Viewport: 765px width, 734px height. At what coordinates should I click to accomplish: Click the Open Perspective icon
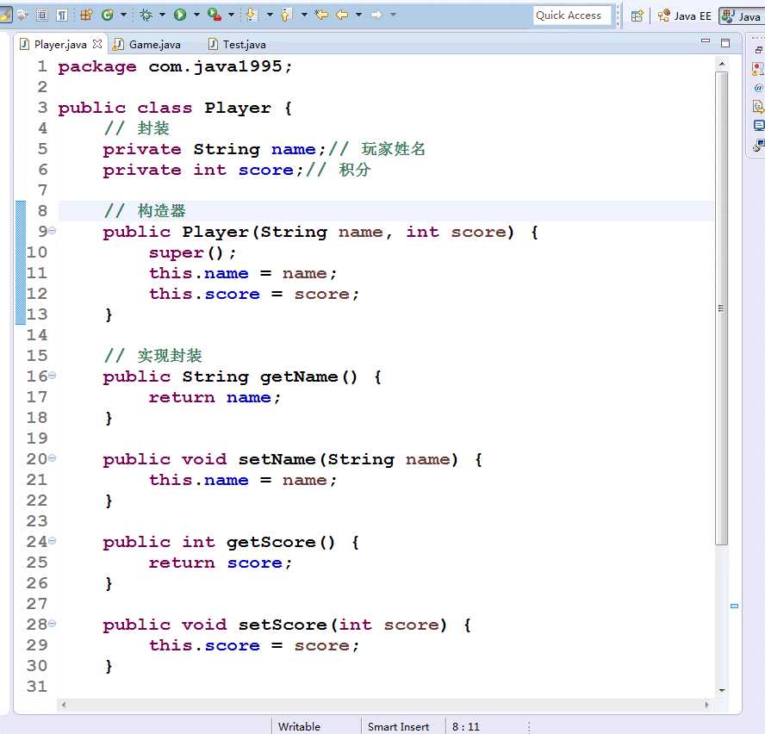[x=637, y=16]
